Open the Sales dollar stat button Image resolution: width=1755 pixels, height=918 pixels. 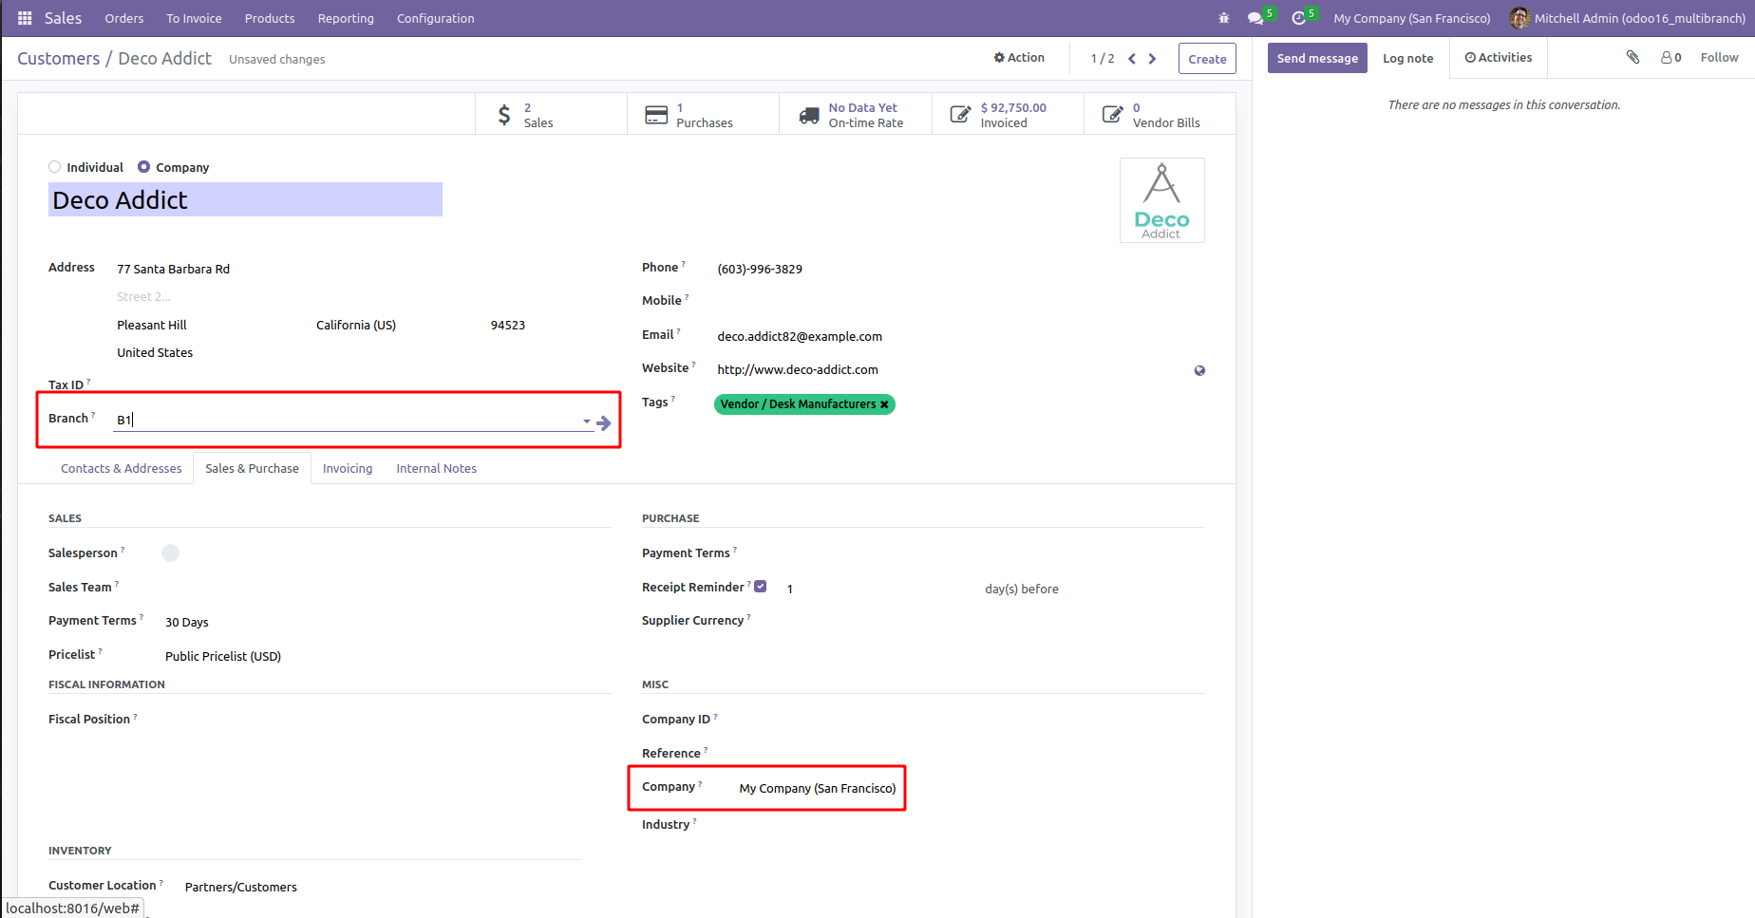[x=551, y=115]
